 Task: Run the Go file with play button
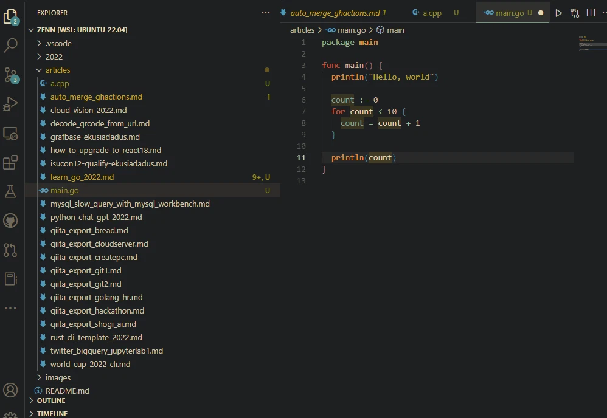558,13
